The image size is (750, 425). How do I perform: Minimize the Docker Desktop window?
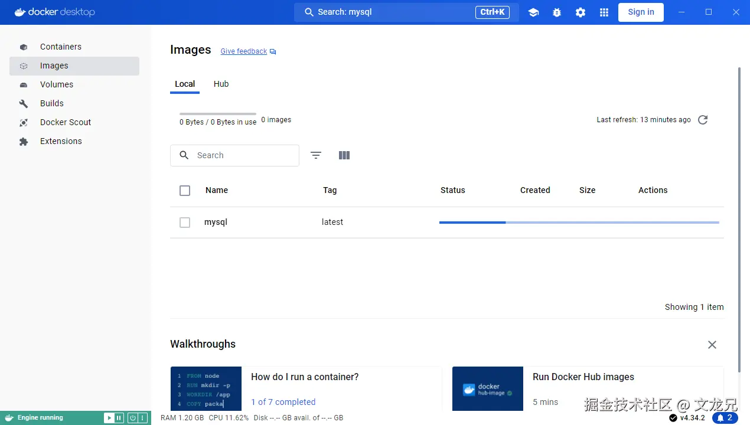(x=682, y=12)
